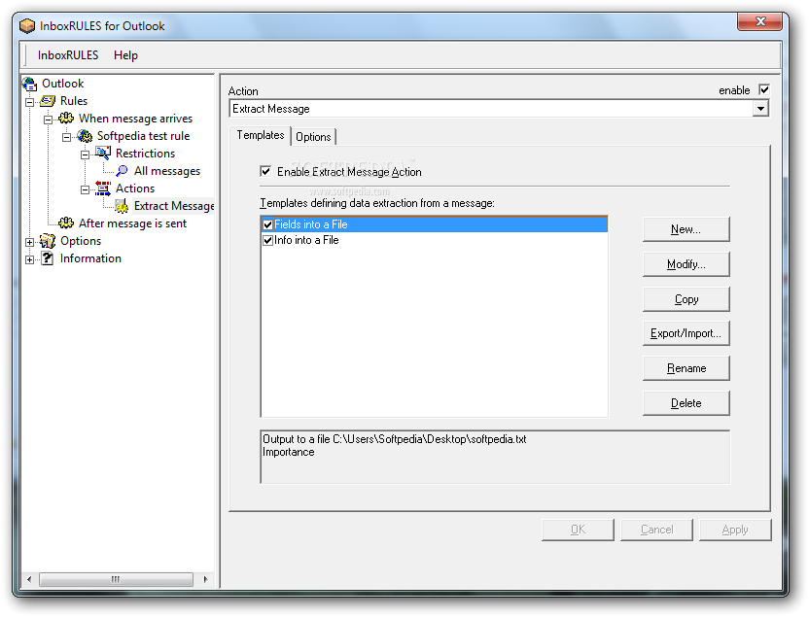Select the Fields into a File row
Image resolution: width=809 pixels, height=617 pixels.
click(x=435, y=224)
